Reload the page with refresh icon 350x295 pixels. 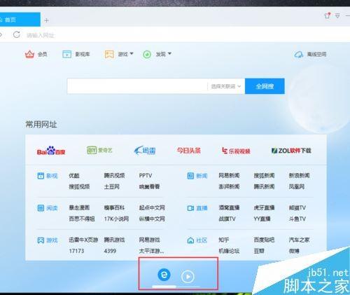click(17, 34)
